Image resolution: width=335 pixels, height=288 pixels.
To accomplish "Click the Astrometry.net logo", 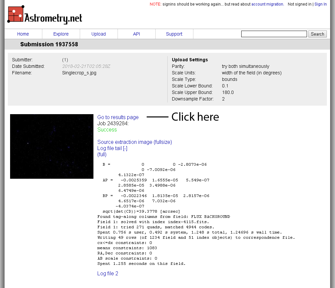I will pos(45,15).
